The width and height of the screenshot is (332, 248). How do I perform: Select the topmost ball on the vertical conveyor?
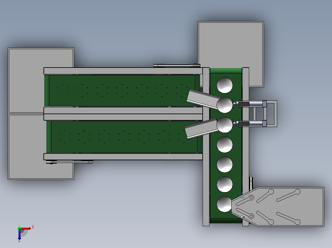click(225, 85)
